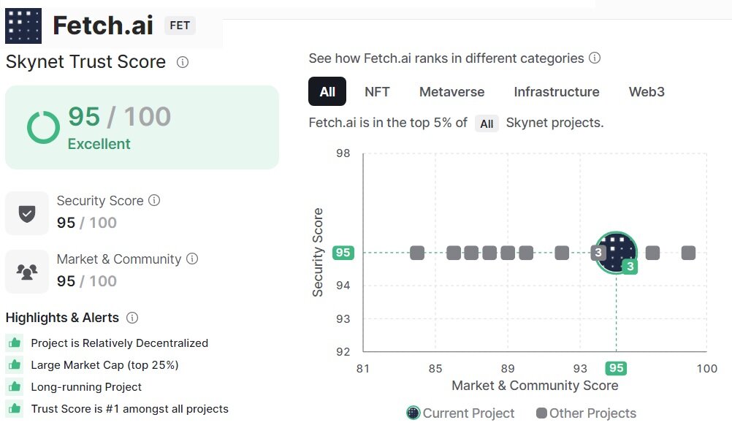Click info icon next to Security Score

click(154, 200)
